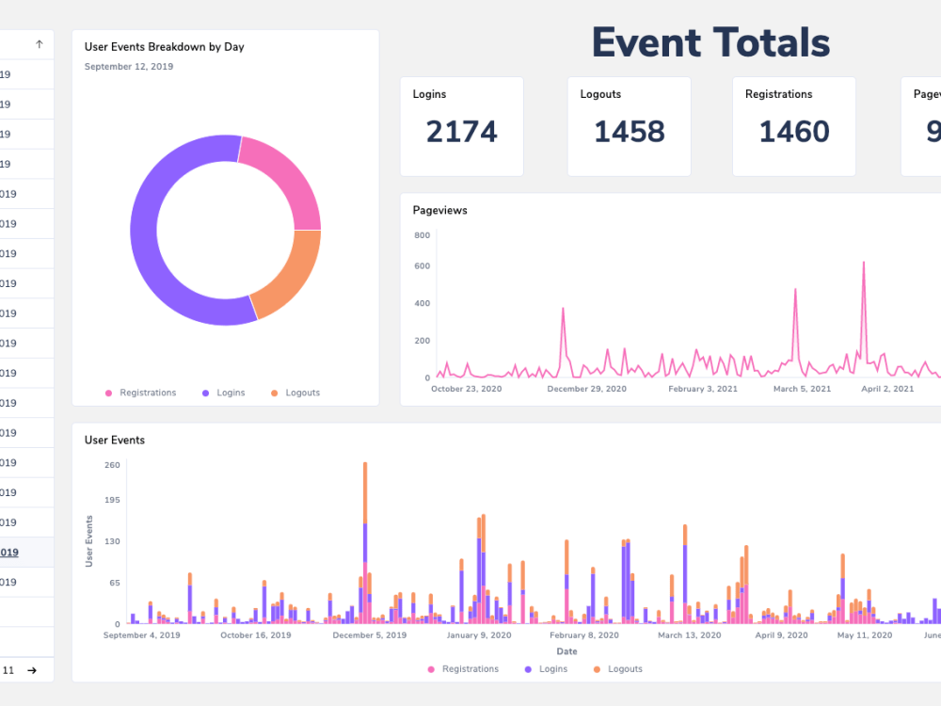Click the Logins 2174 total card
The height and width of the screenshot is (706, 941).
(461, 126)
